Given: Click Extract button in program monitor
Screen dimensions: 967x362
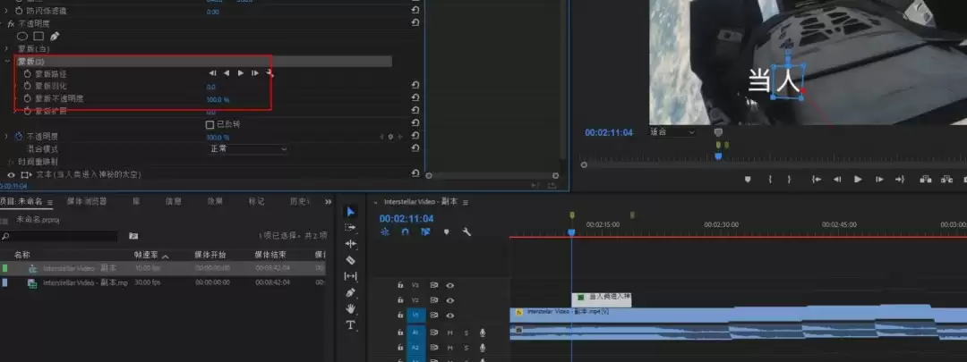Looking at the screenshot, I should click(946, 179).
